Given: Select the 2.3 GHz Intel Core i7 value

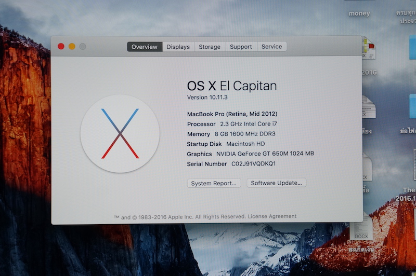Looking at the screenshot, I should (x=249, y=124).
